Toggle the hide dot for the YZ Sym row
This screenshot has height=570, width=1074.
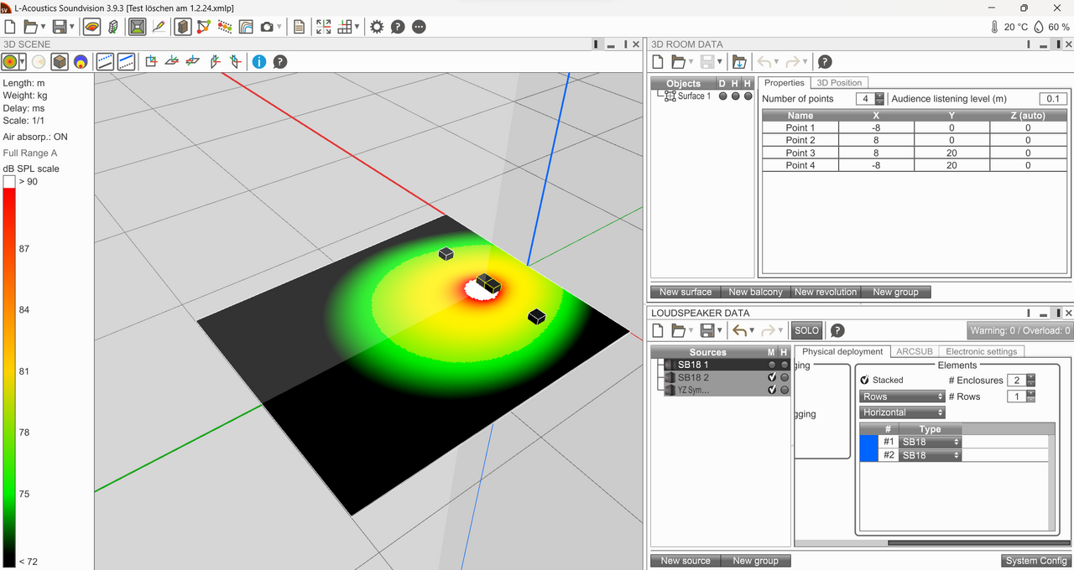[785, 390]
